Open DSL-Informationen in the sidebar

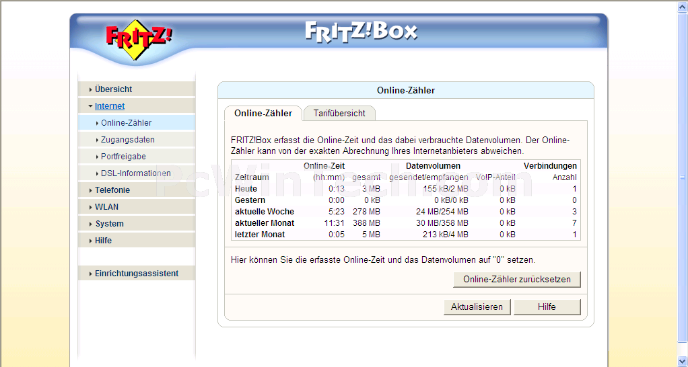click(x=137, y=173)
